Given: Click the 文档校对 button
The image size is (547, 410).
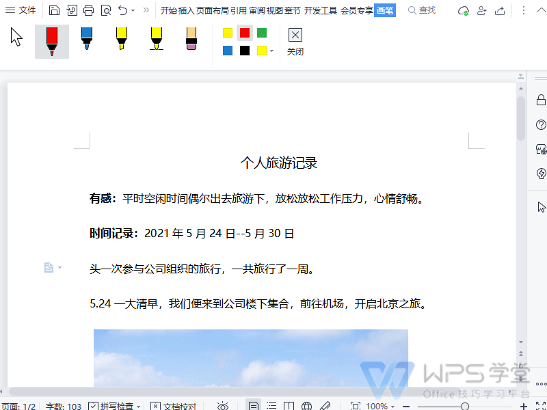Looking at the screenshot, I should [x=174, y=406].
